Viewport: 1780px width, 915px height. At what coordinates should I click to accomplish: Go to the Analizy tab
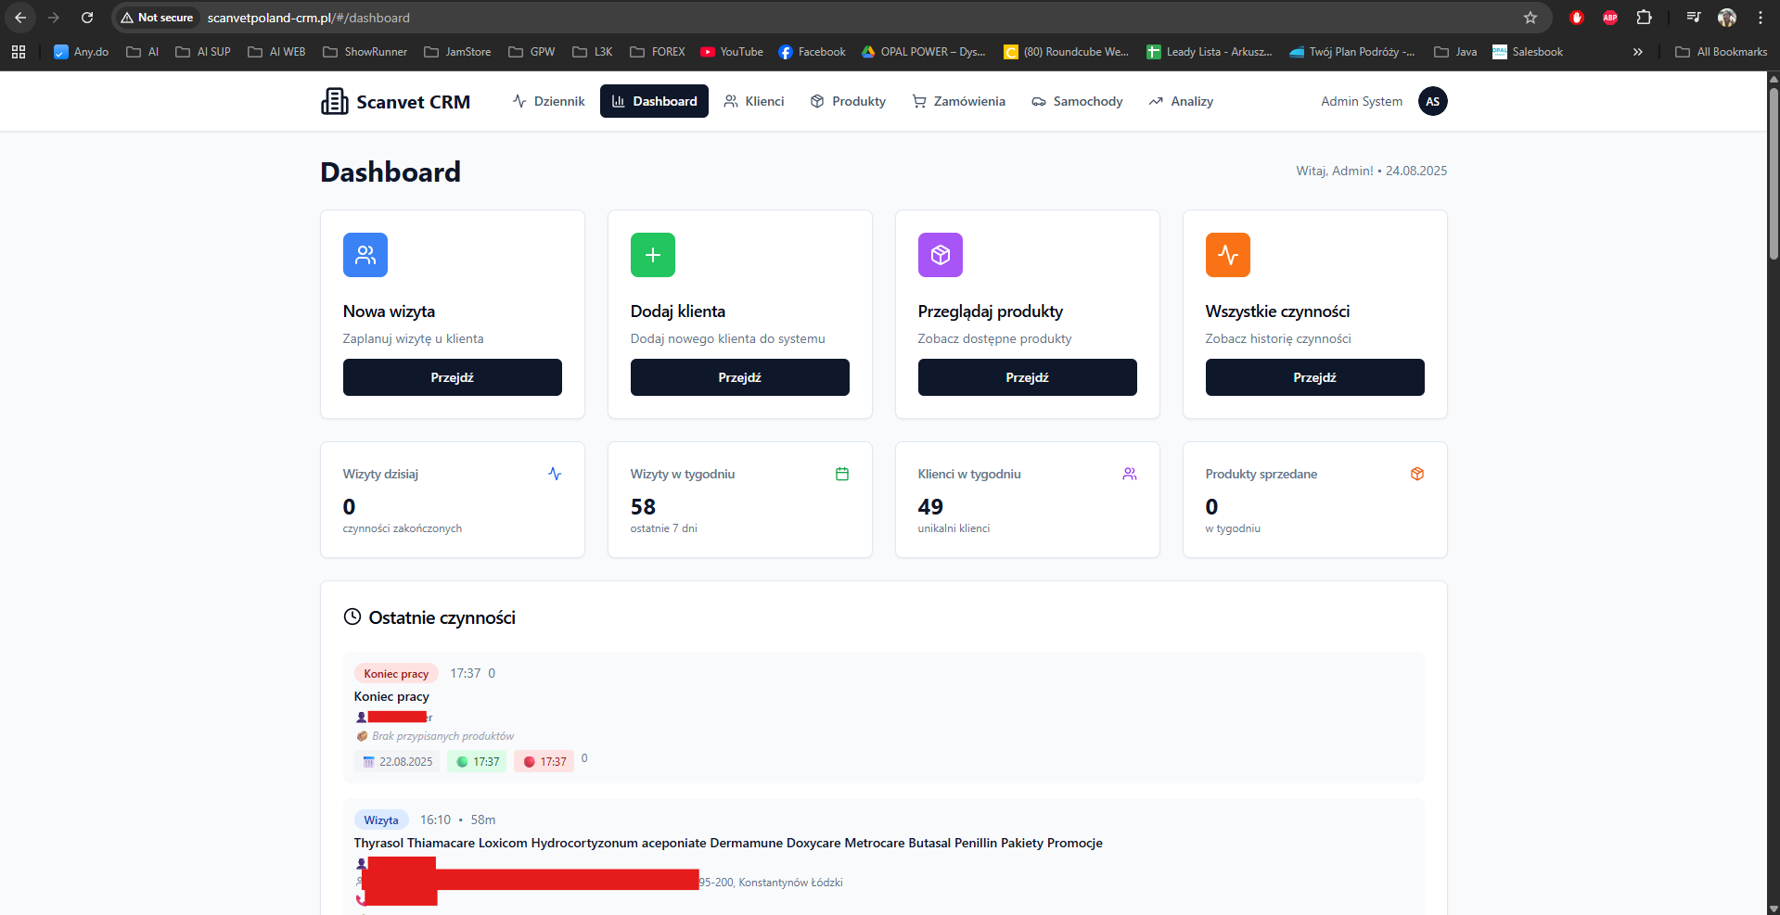tap(1181, 101)
